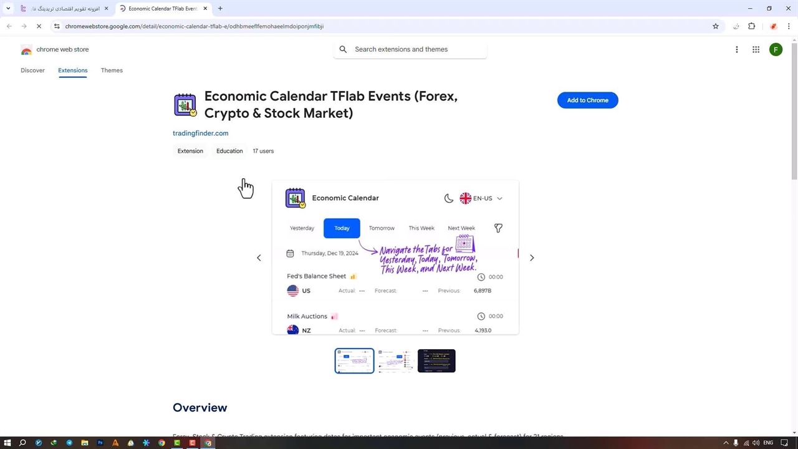The width and height of the screenshot is (798, 449).
Task: Bookmark this page with the star icon
Action: [x=716, y=26]
